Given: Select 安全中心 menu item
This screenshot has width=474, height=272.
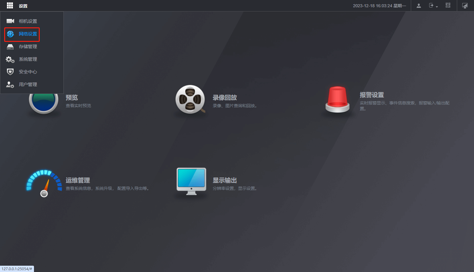Looking at the screenshot, I should coord(28,72).
